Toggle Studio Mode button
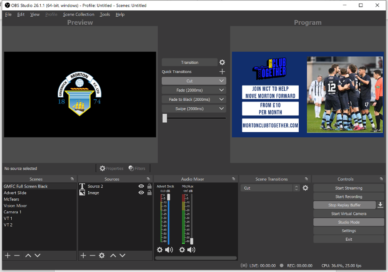The width and height of the screenshot is (388, 272). point(349,222)
